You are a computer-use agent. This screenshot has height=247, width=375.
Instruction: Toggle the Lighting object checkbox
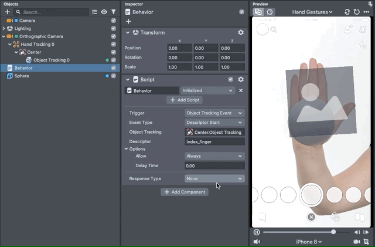[114, 28]
